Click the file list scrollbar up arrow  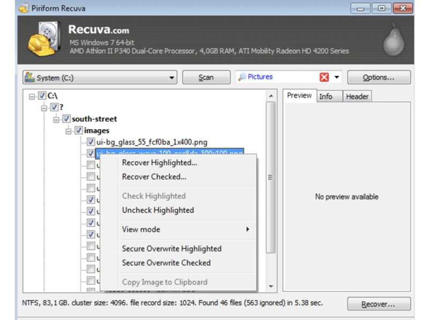(x=271, y=96)
